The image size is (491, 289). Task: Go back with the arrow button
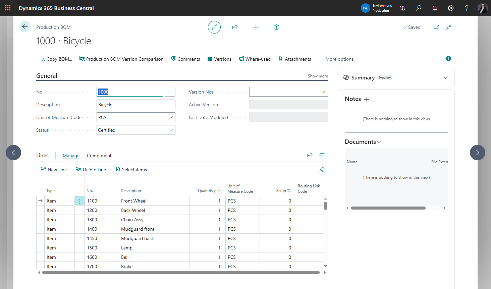[25, 26]
